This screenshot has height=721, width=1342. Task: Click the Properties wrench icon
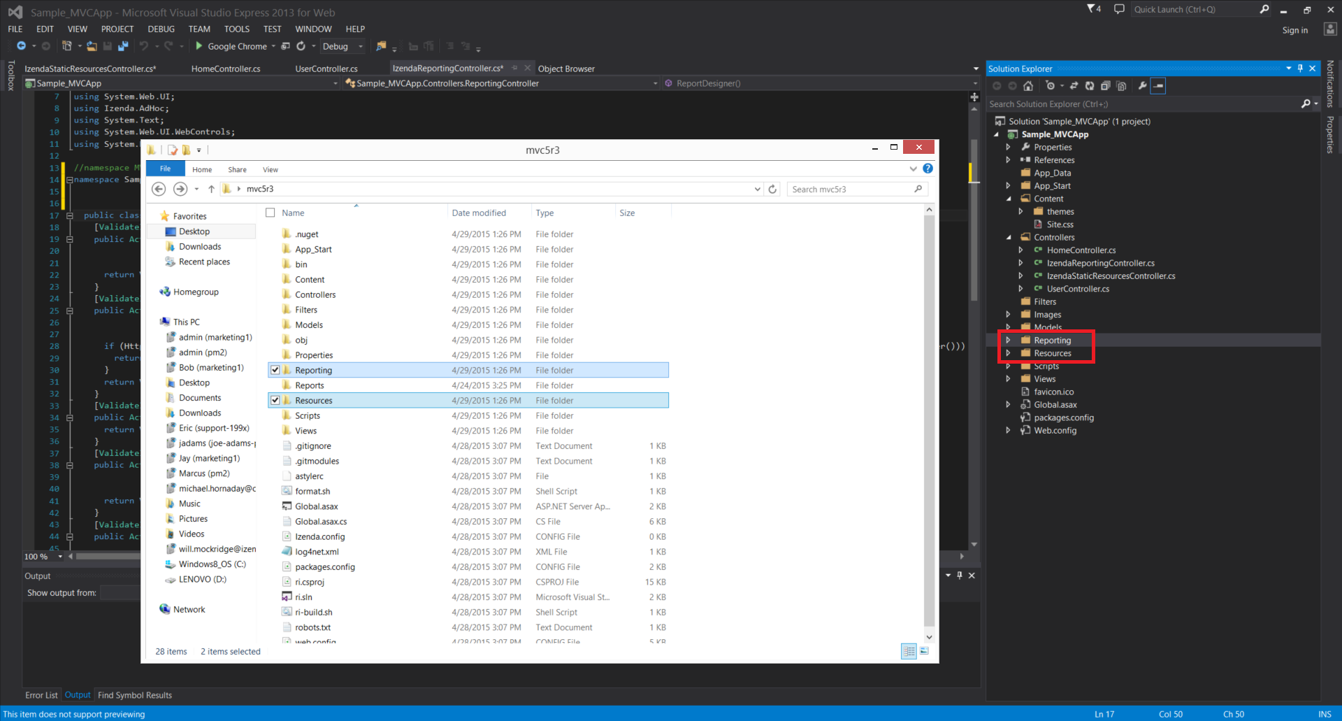click(x=1142, y=86)
